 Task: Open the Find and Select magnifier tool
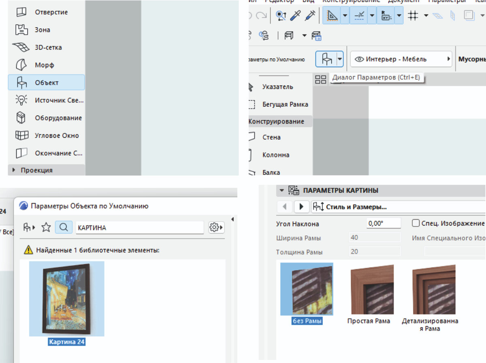281,16
